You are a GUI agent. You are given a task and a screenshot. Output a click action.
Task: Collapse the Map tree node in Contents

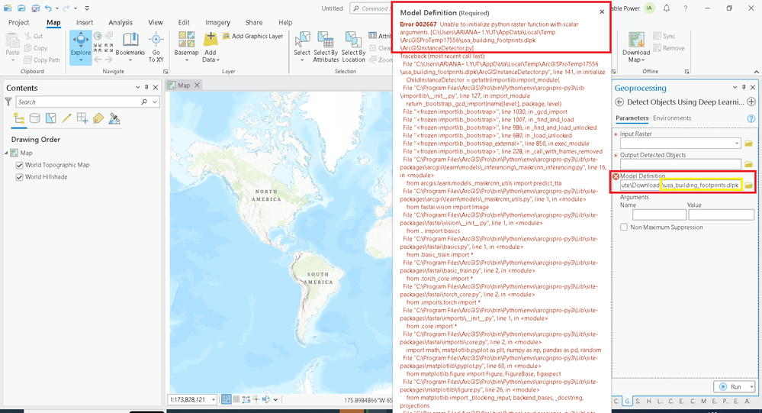click(7, 153)
